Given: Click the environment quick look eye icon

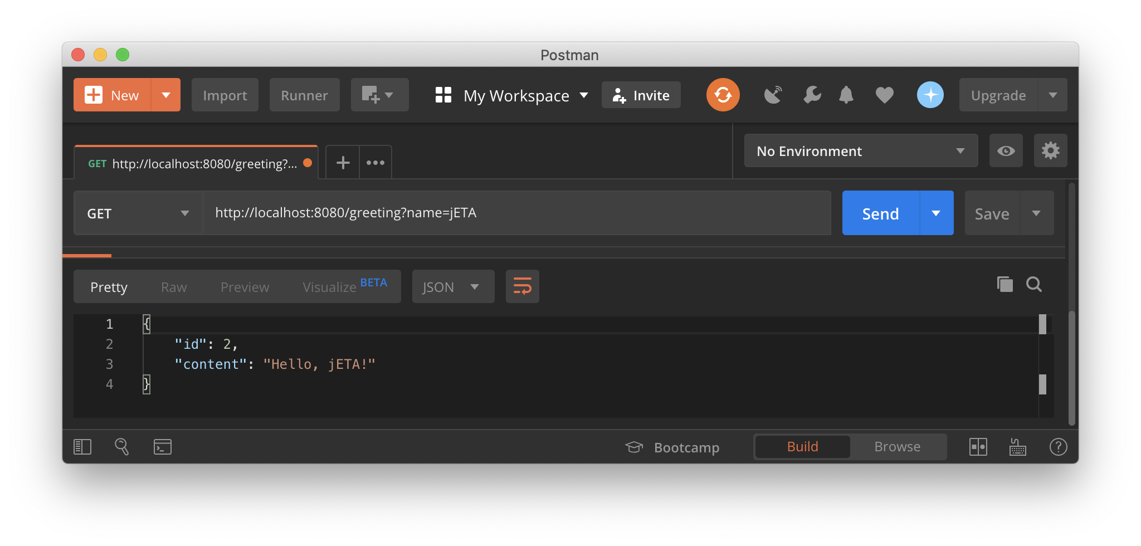Looking at the screenshot, I should (1006, 150).
